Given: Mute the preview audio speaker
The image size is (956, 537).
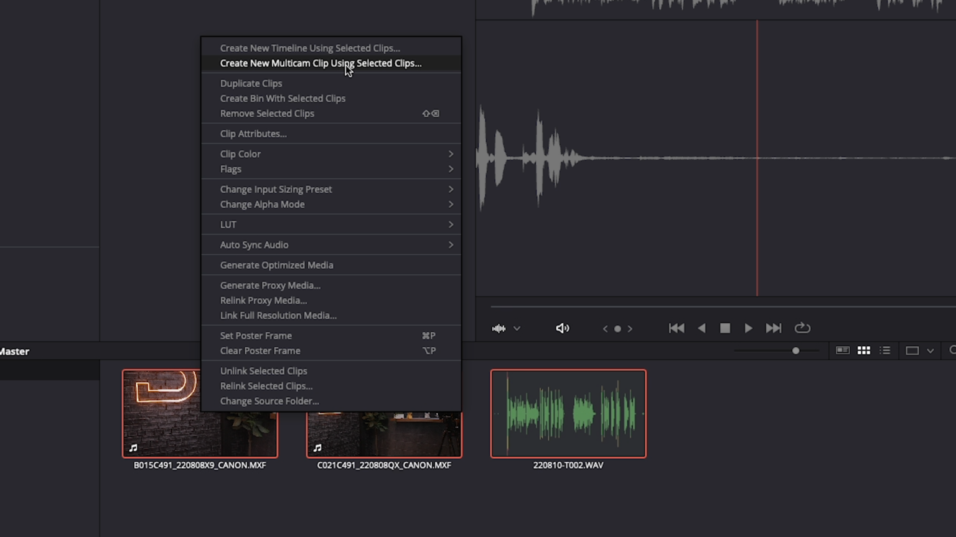Looking at the screenshot, I should tap(562, 328).
